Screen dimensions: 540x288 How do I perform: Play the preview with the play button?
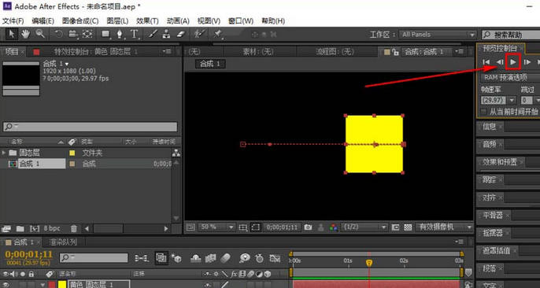[513, 62]
